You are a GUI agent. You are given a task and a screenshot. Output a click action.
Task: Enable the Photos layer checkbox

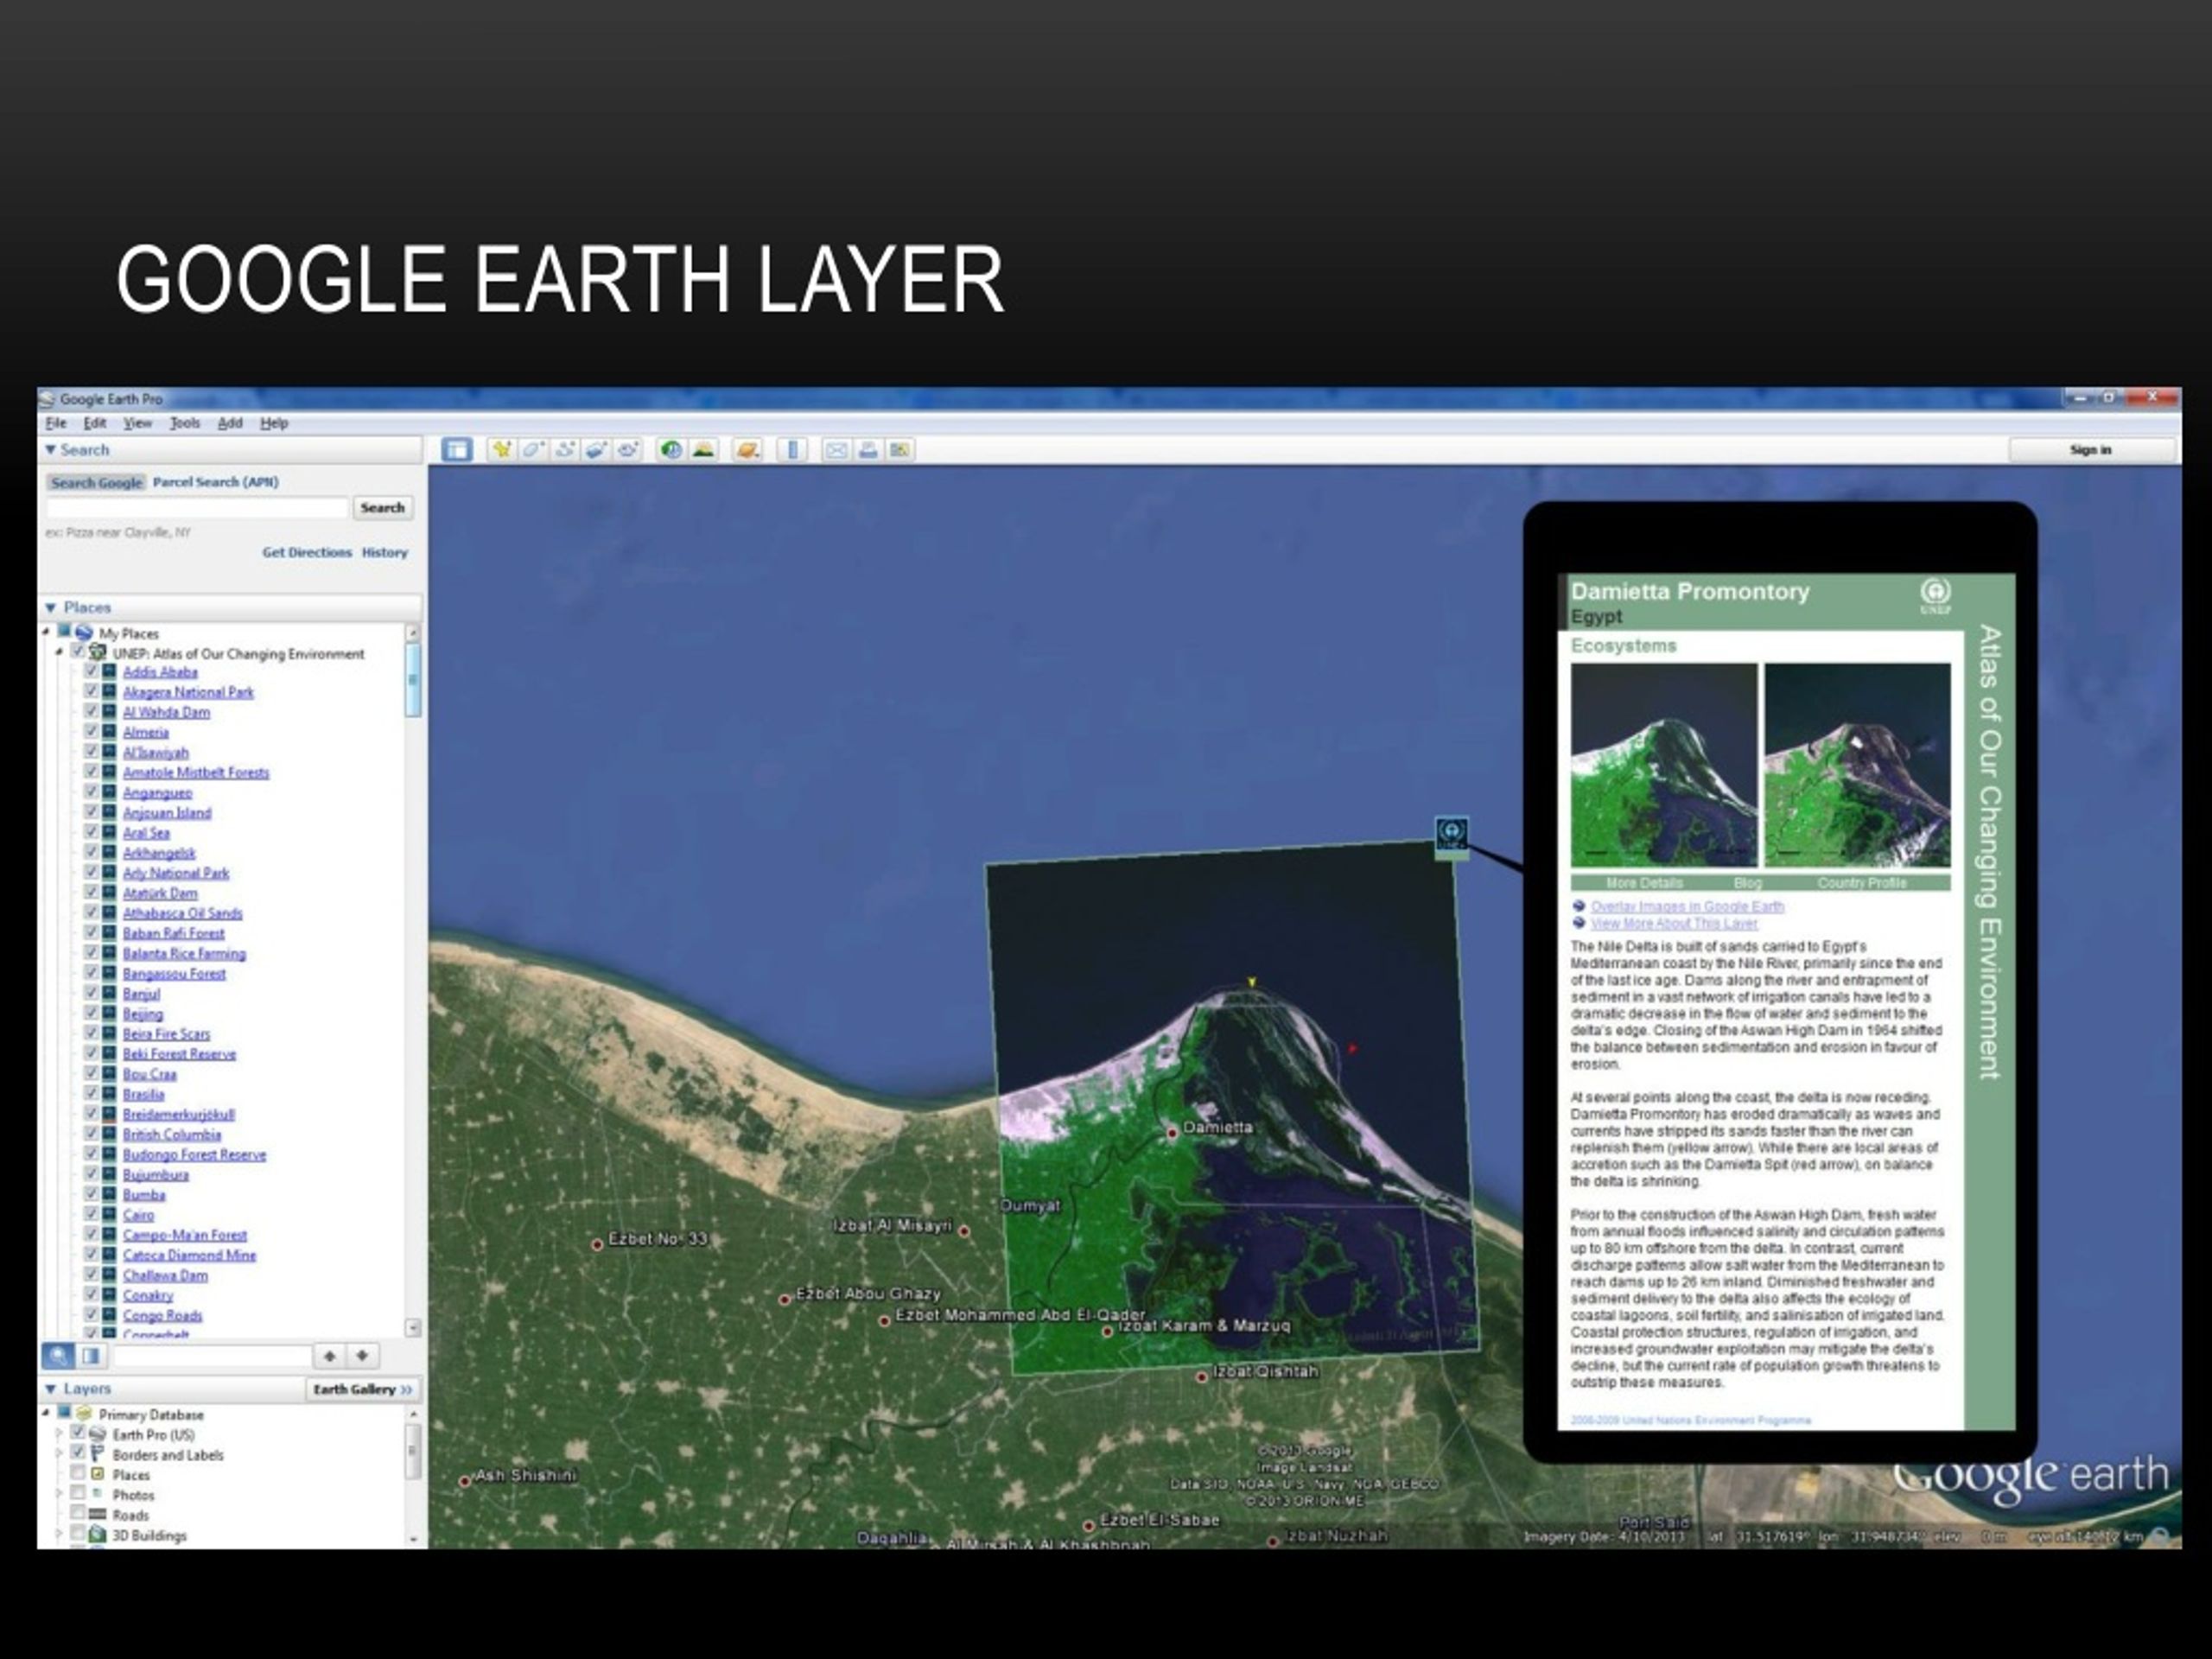tap(77, 1494)
